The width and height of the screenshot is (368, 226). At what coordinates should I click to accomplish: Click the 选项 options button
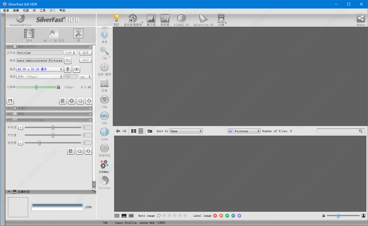coord(86,53)
